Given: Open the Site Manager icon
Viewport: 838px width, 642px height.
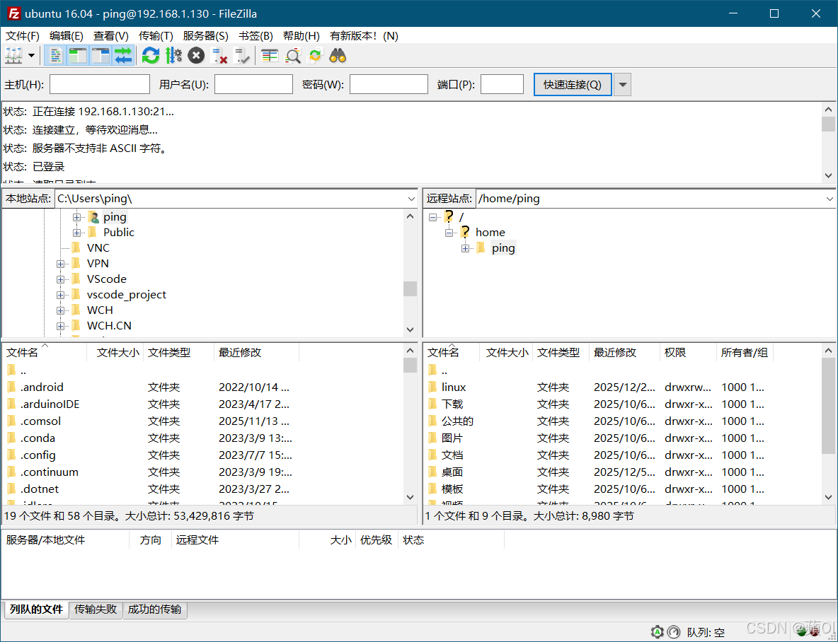Looking at the screenshot, I should pos(13,56).
